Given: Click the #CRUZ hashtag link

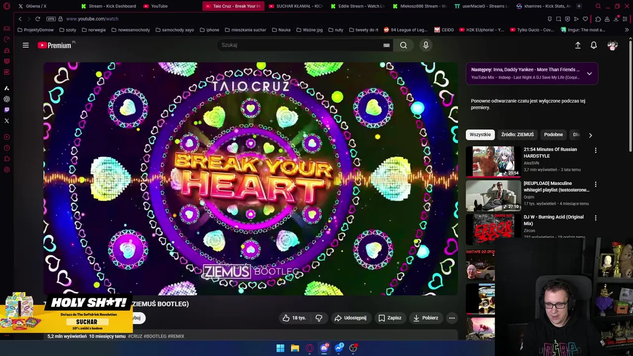Looking at the screenshot, I should click(x=135, y=336).
